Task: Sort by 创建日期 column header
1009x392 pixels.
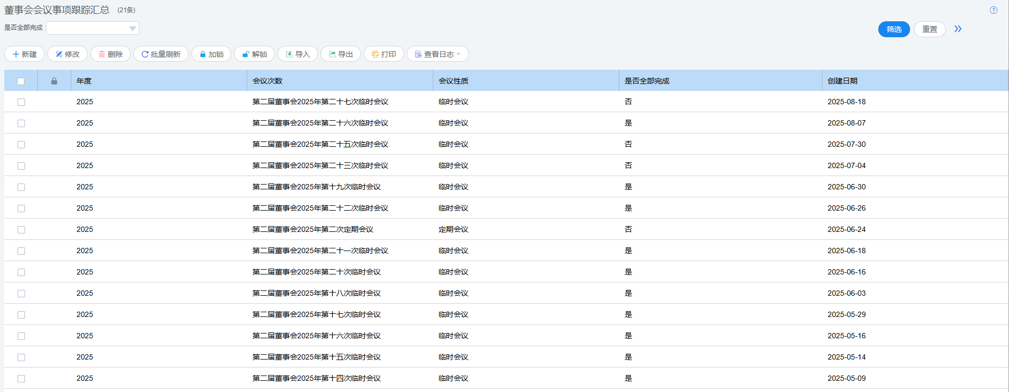Action: [x=842, y=81]
